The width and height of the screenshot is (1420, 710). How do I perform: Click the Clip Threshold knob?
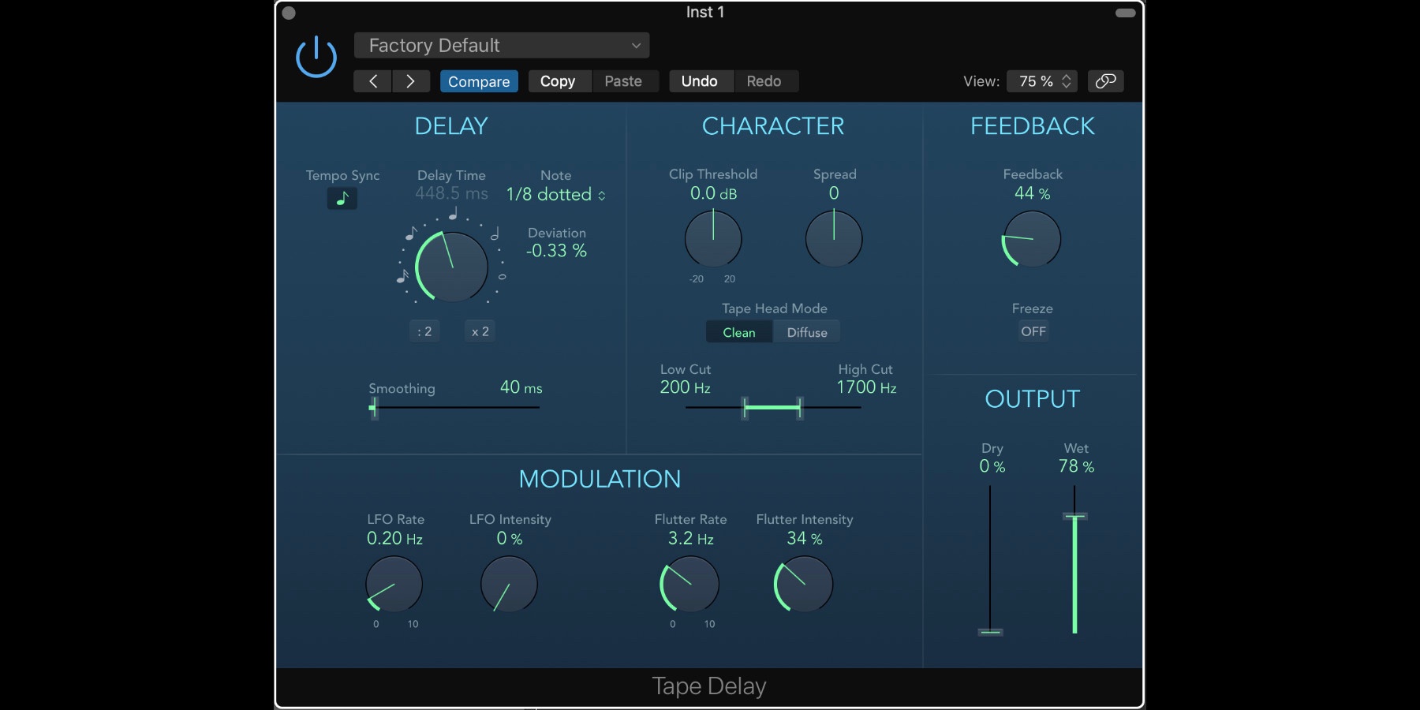click(x=713, y=239)
